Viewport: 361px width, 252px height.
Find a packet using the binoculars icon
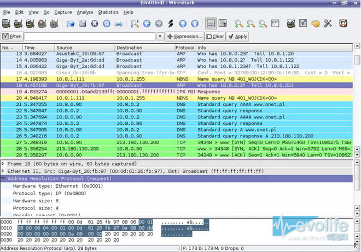pos(135,23)
